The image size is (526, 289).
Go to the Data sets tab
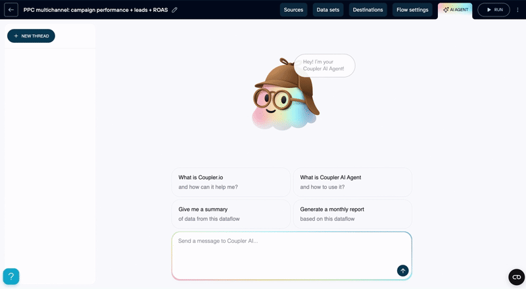pyautogui.click(x=328, y=10)
